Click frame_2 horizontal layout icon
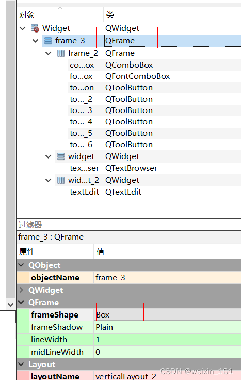 point(61,53)
